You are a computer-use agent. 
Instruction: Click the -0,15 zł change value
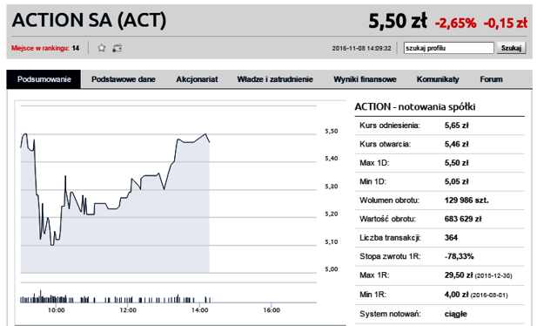[x=505, y=24]
